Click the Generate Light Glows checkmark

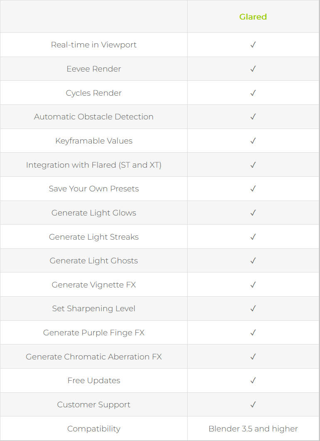(x=253, y=213)
